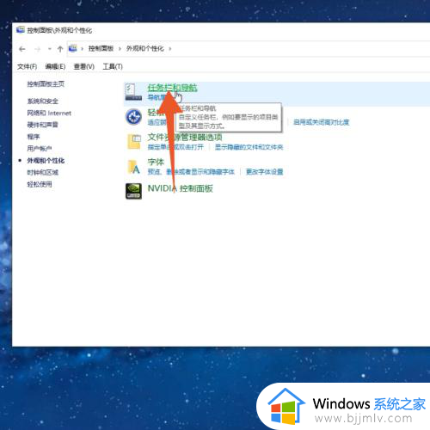Open 轻松使用 category in sidebar
Viewport: 430px width, 430px height.
40,184
